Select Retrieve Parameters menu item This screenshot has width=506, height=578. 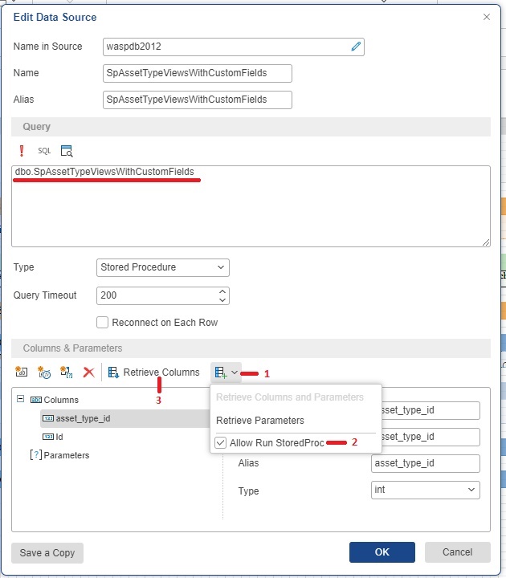[259, 420]
